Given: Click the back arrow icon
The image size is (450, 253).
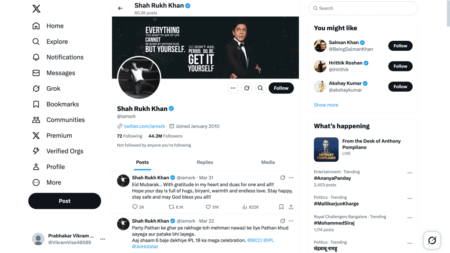Looking at the screenshot, I should click(120, 8).
